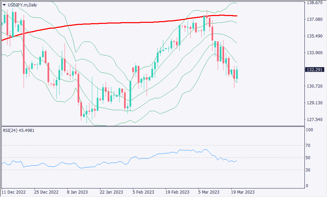Click the 11 Dec 2022 date marker
Image resolution: width=327 pixels, height=197 pixels.
(13, 192)
